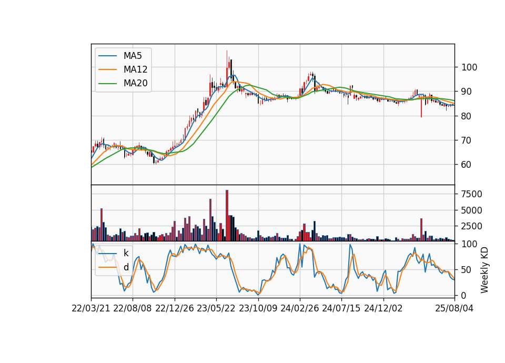Click the KD axis 50 tick label

[467, 269]
